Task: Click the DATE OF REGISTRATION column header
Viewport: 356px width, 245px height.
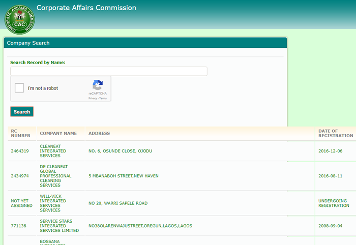Action: pos(336,133)
